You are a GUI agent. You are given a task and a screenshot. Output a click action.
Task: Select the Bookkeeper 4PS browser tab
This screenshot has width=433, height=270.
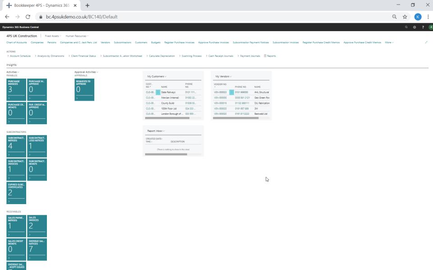tap(41, 5)
